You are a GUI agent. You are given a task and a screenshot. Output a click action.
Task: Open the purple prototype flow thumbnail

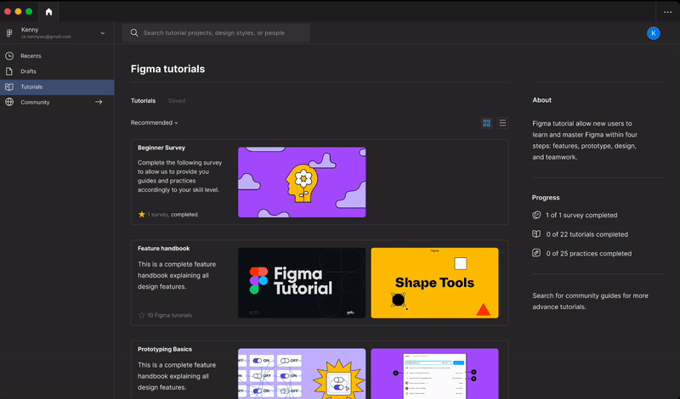click(434, 374)
